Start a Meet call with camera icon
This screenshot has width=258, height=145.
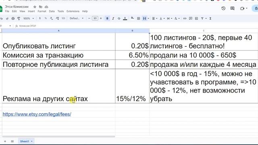click(242, 8)
